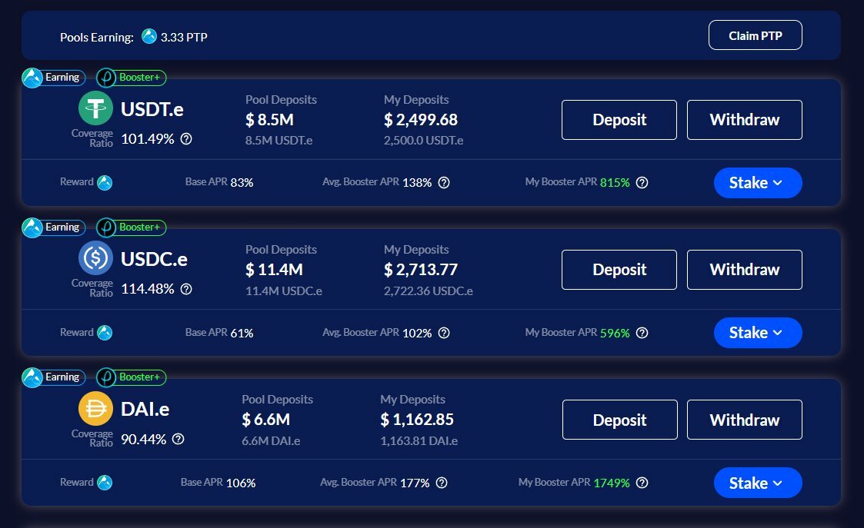Click the PTP token icon beside Pools Earning

point(148,36)
